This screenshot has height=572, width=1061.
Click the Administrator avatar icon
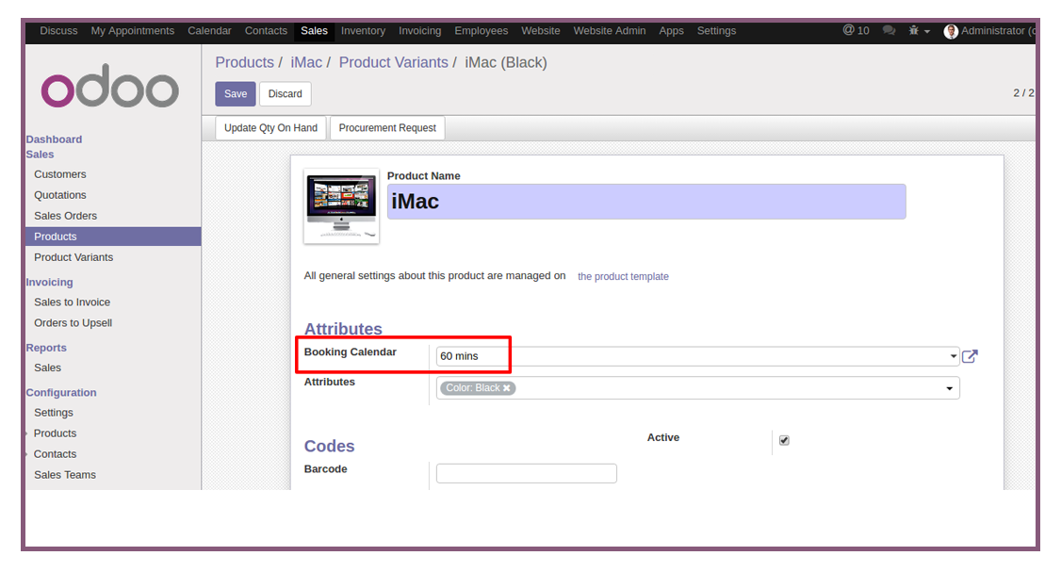(951, 31)
